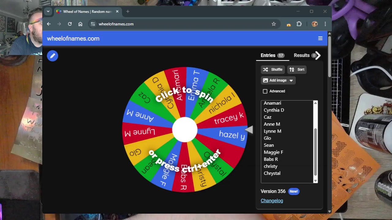392x220 pixels.
Task: Open the tab search dropdown arrow
Action: click(48, 12)
